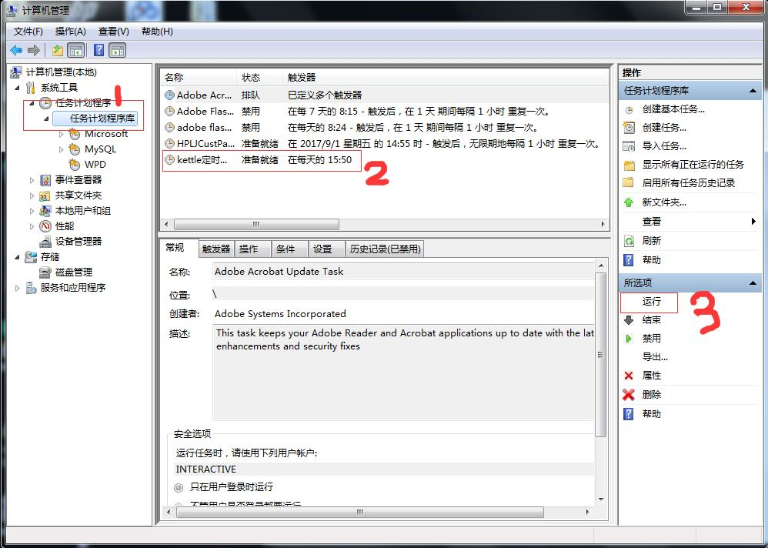The width and height of the screenshot is (768, 548).
Task: Switch to the 操作 tab
Action: pyautogui.click(x=252, y=249)
